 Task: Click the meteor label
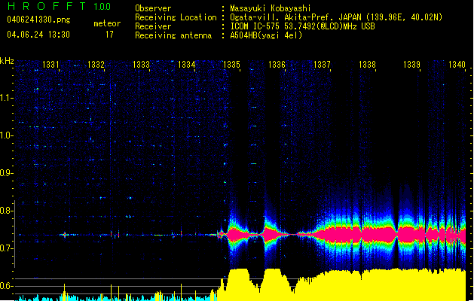[107, 23]
